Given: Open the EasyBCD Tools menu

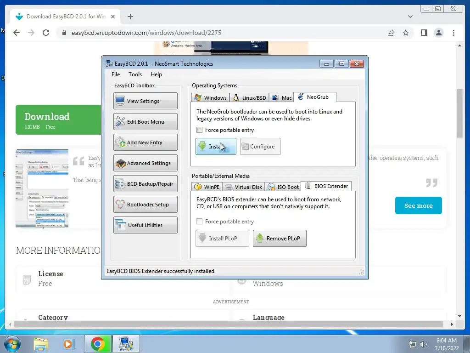Looking at the screenshot, I should click(x=135, y=74).
